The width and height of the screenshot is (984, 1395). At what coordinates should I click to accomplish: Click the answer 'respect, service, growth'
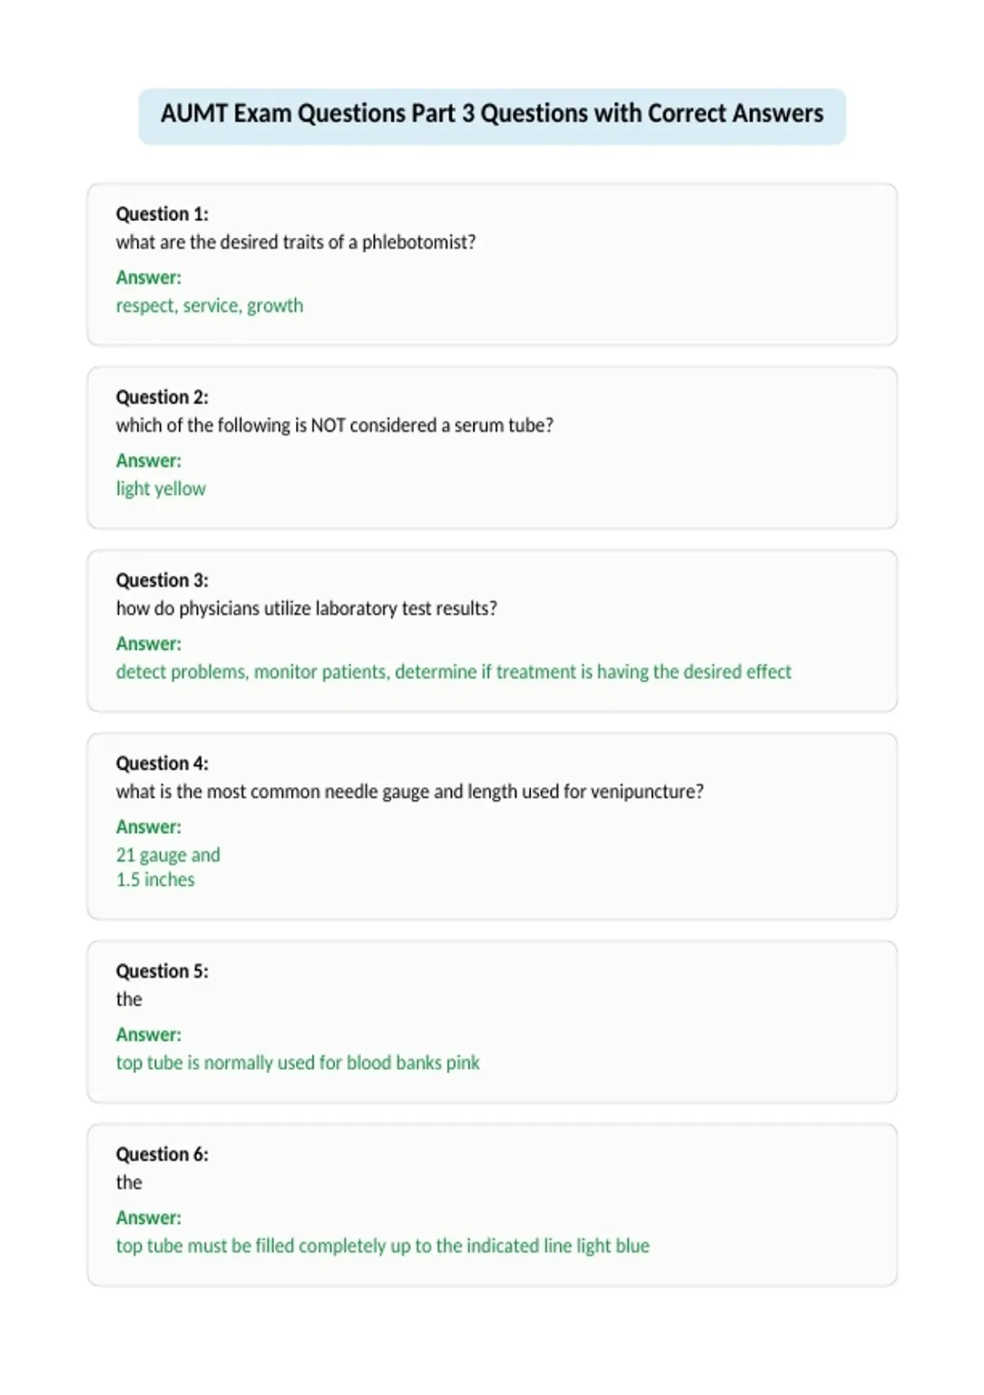(210, 306)
